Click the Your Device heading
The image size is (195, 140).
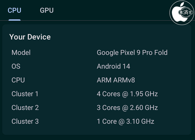[30, 37]
